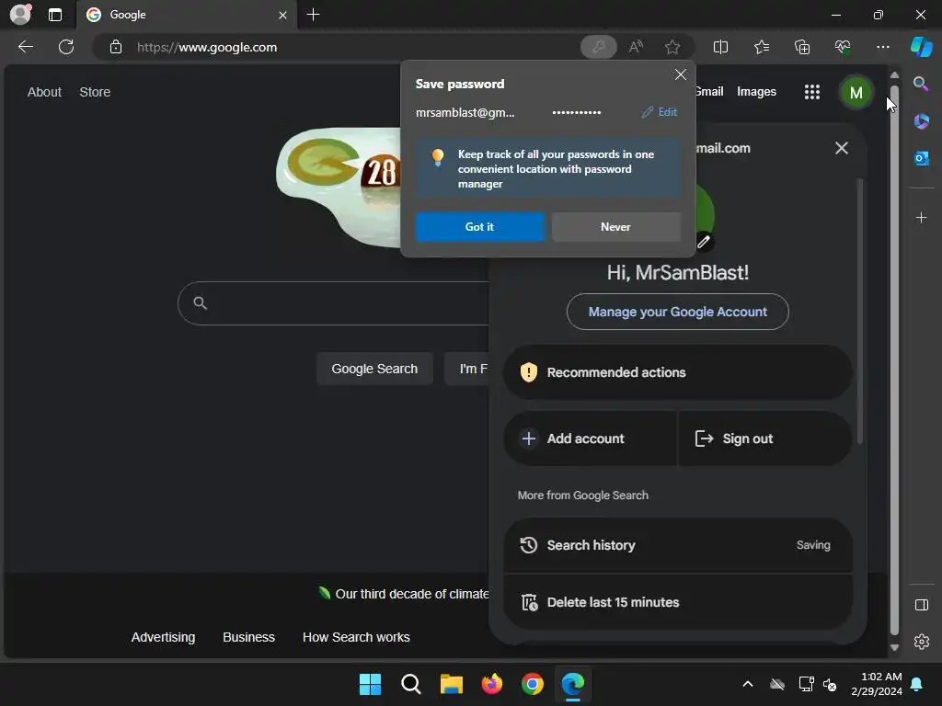
Task: Open a new tab with plus button
Action: pos(313,15)
